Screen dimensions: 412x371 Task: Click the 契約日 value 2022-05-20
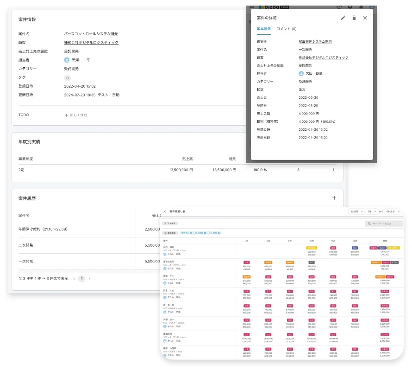(x=308, y=106)
